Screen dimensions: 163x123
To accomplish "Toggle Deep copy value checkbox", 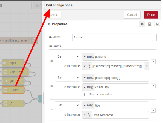I will 86,94.
